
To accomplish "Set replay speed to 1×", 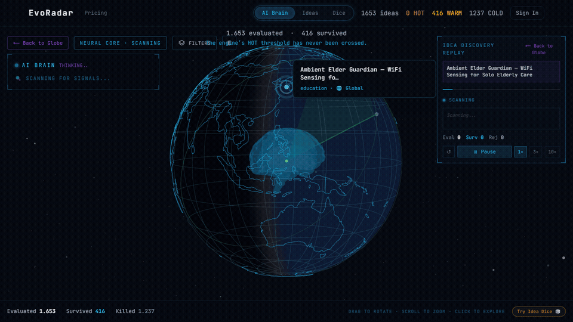I will tap(520, 152).
